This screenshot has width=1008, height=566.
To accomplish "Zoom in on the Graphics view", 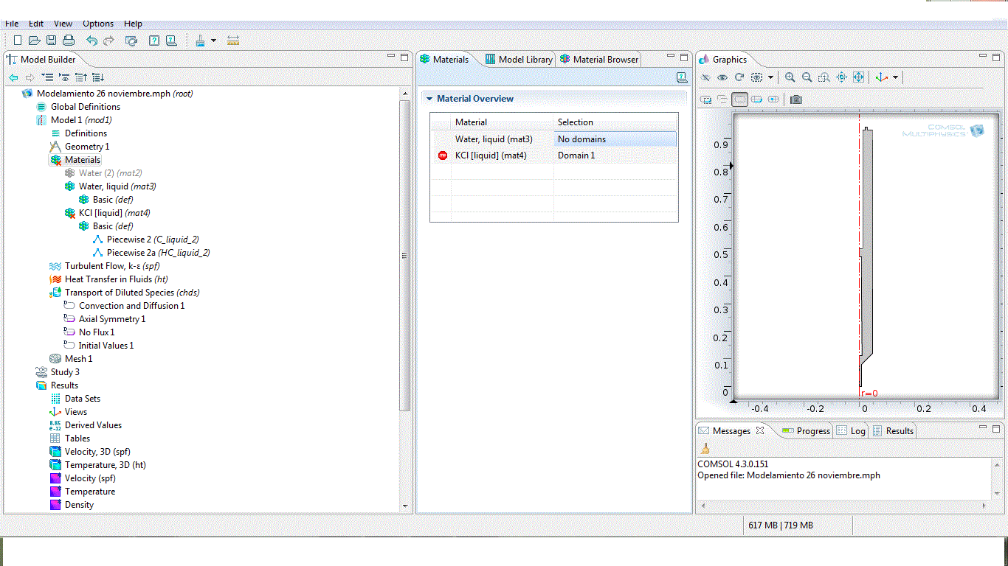I will (x=790, y=77).
